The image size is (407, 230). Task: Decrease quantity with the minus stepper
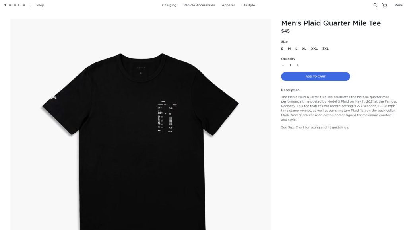(283, 64)
